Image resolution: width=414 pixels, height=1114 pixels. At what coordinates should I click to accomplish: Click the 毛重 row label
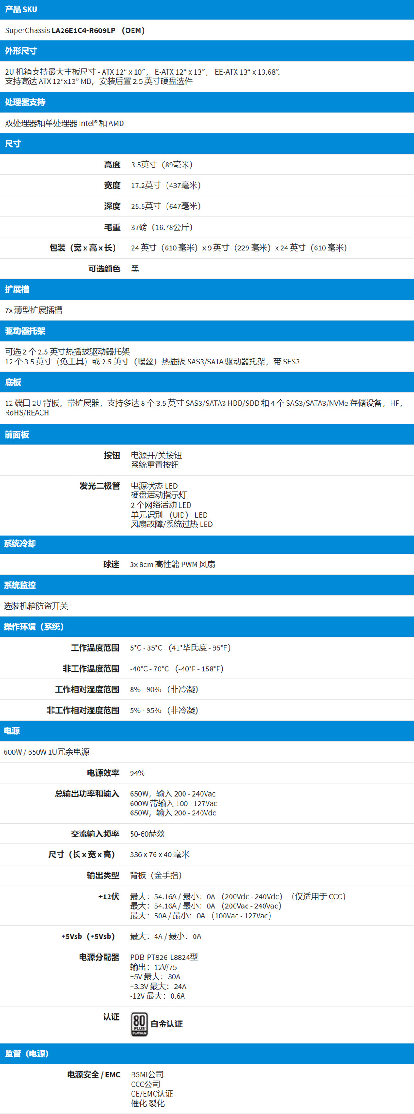112,227
